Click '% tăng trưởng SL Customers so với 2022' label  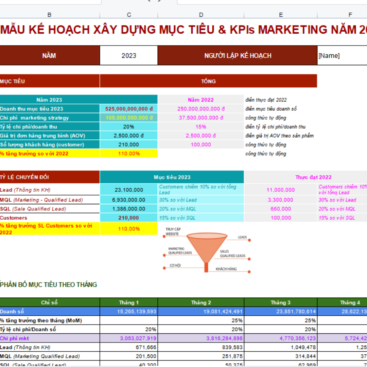tap(50, 229)
